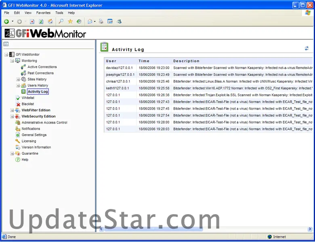Open the File menu

click(6, 13)
